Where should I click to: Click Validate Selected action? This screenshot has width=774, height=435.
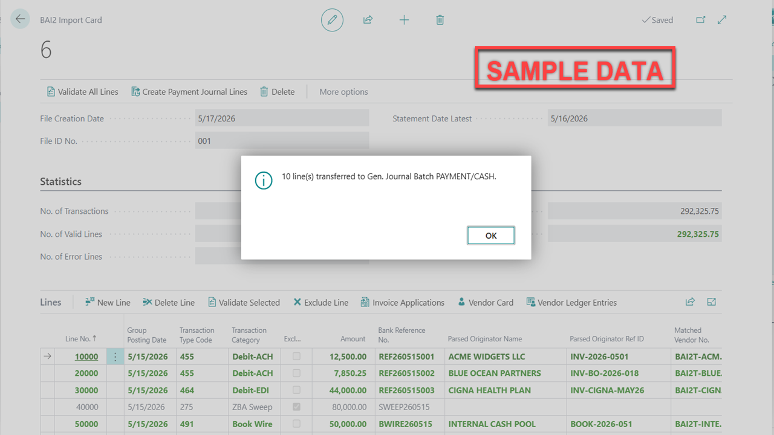(244, 302)
